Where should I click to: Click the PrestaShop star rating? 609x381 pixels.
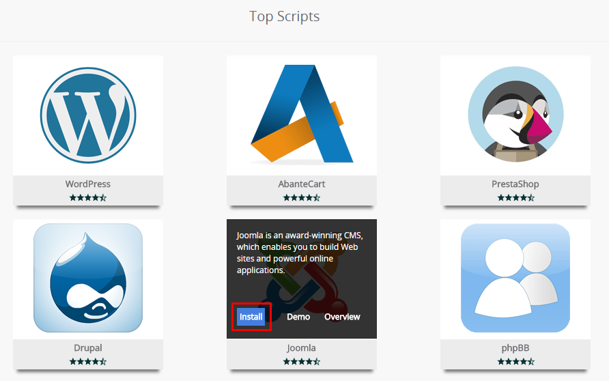[515, 198]
